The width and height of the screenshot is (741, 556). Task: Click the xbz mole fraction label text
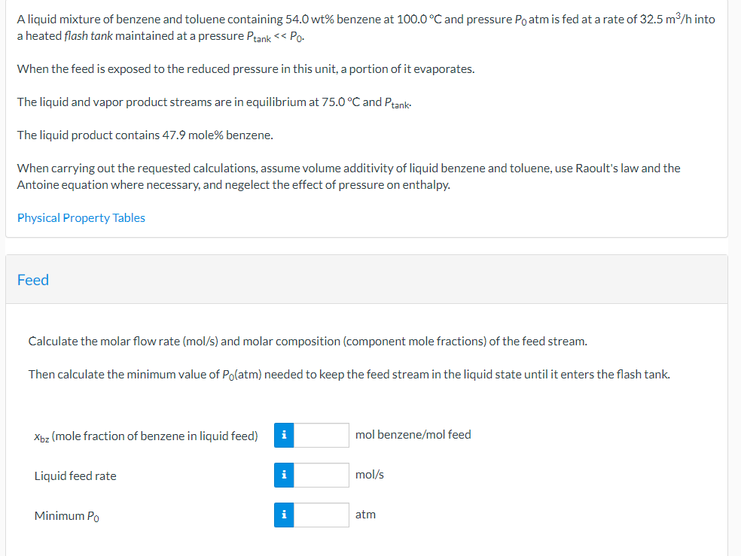145,436
